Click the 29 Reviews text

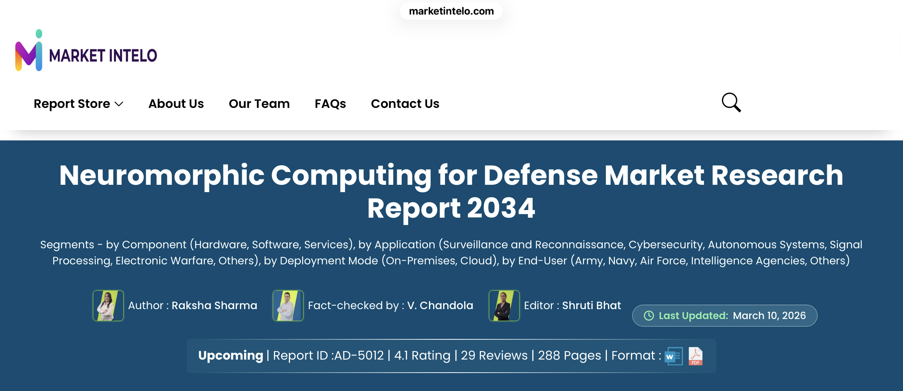494,355
